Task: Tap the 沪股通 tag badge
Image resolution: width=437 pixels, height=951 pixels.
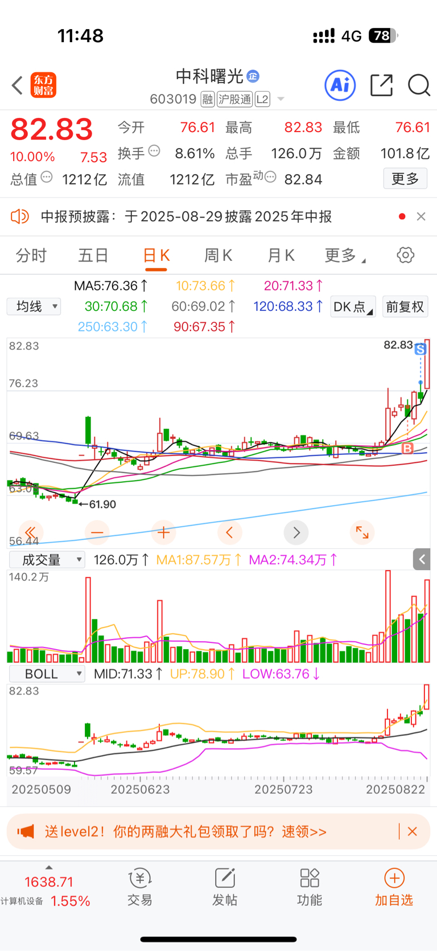Action: click(234, 99)
